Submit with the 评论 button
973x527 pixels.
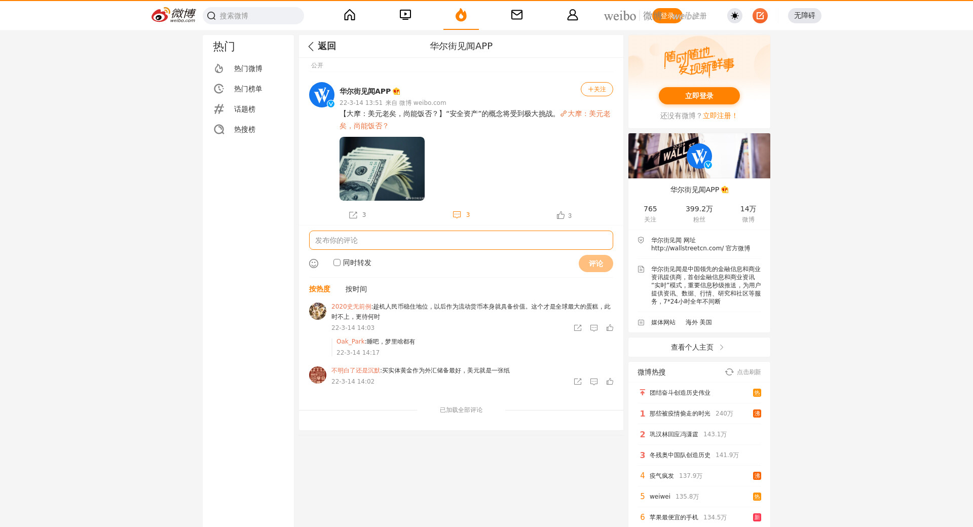tap(596, 263)
